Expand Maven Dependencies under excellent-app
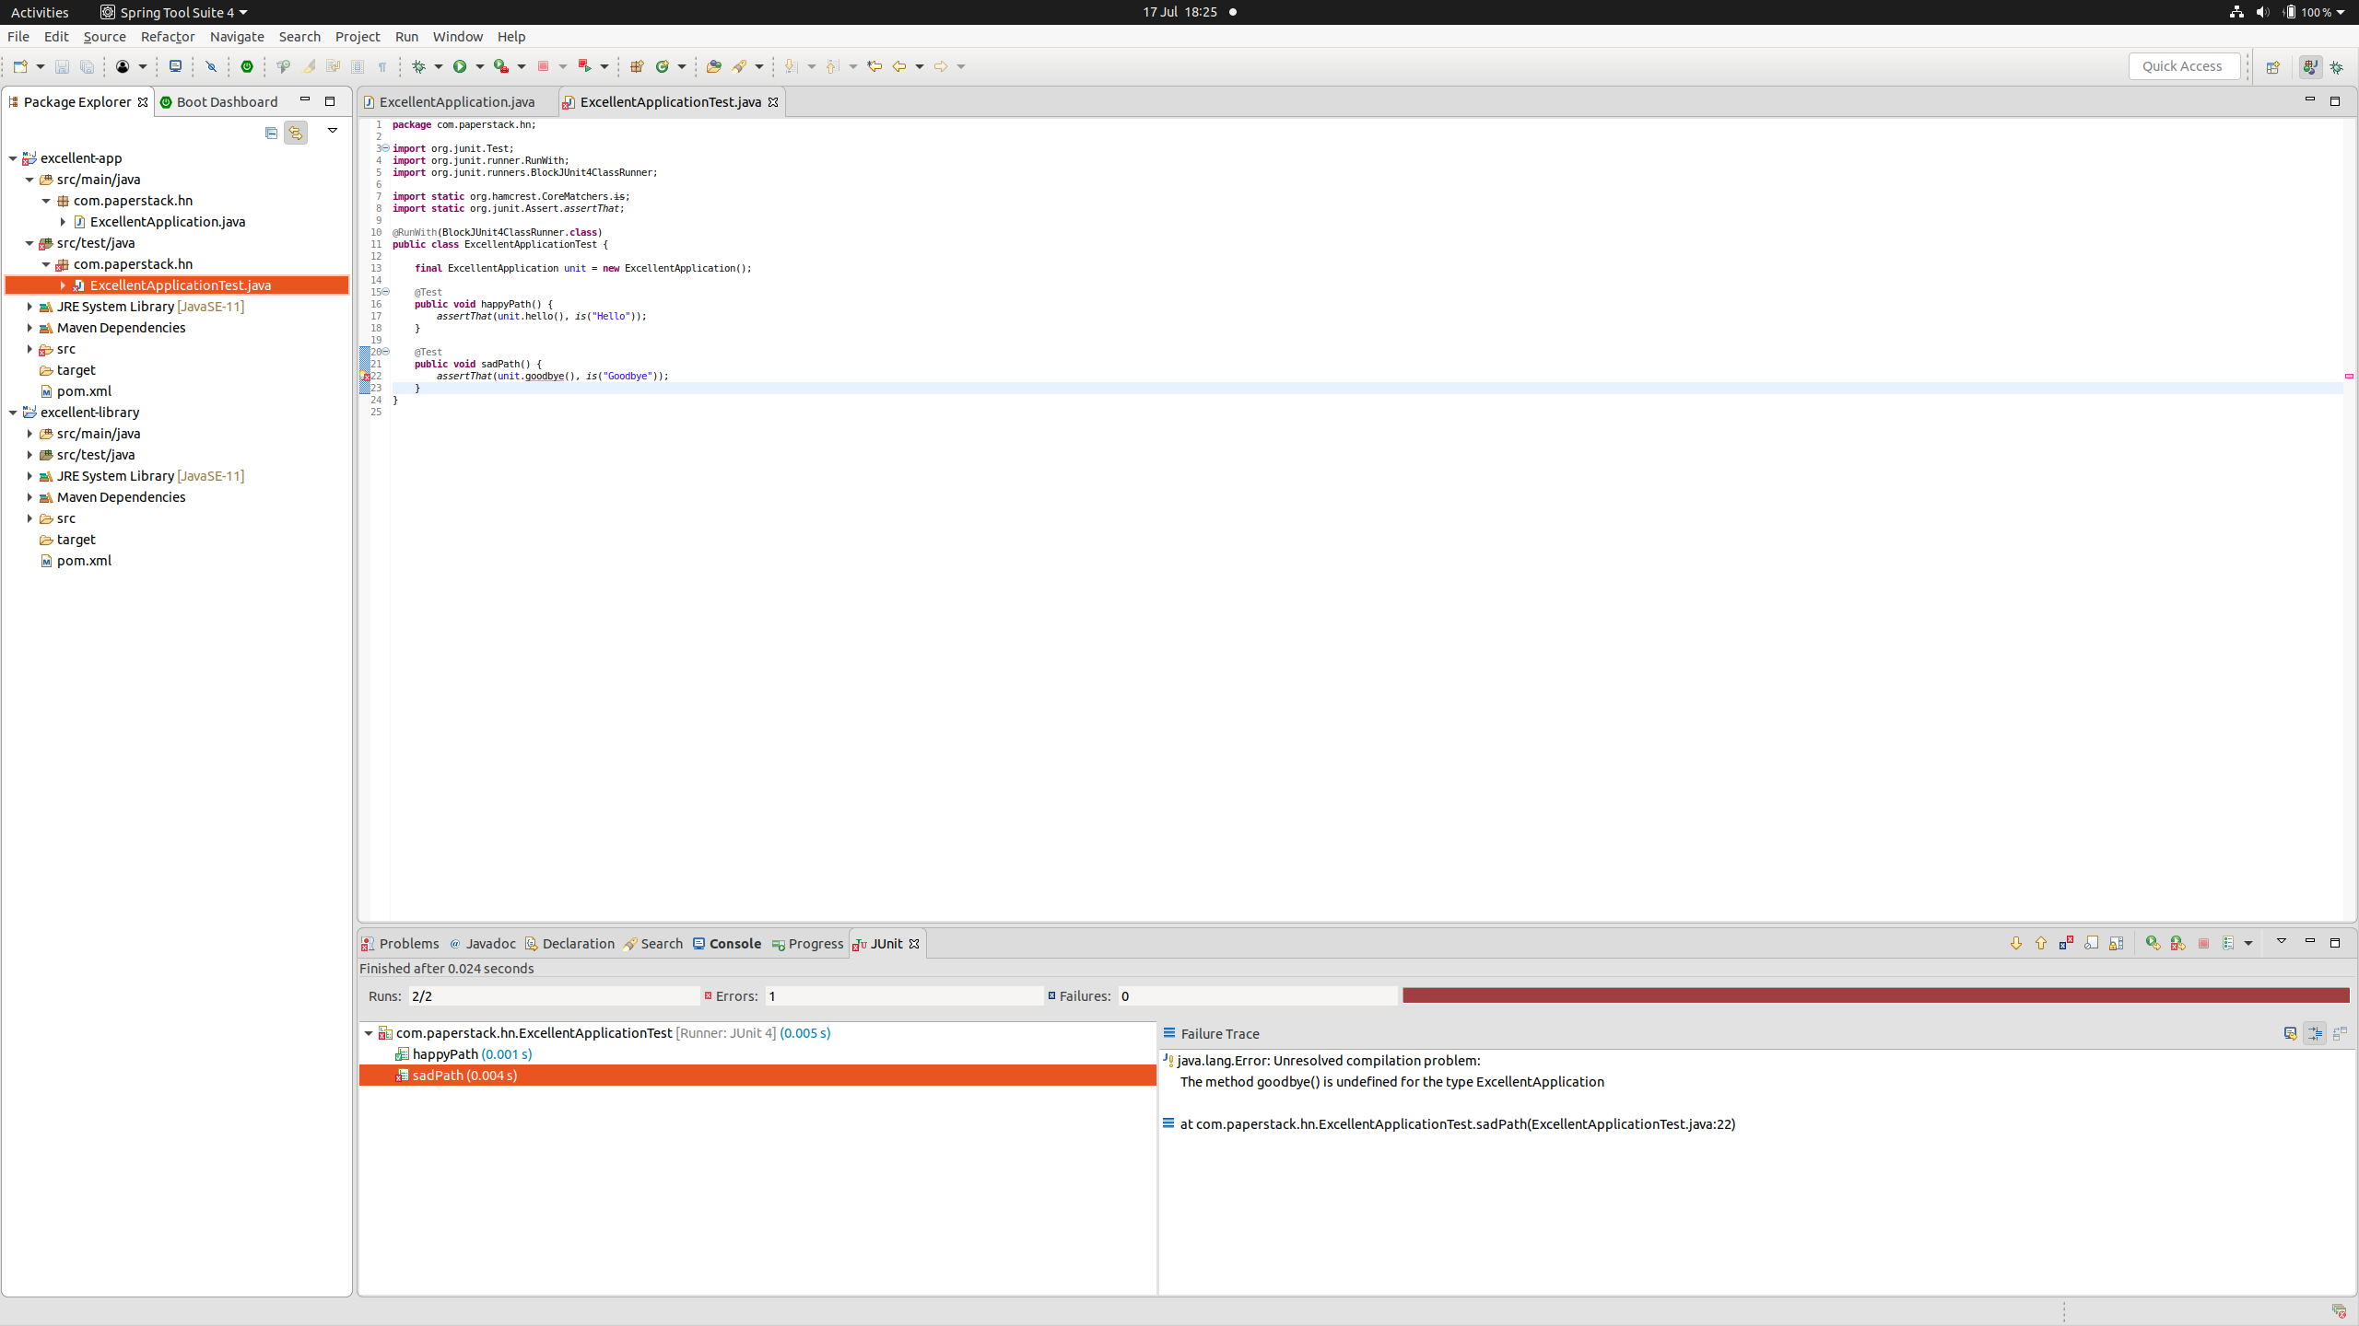Viewport: 2359px width, 1326px height. [29, 328]
